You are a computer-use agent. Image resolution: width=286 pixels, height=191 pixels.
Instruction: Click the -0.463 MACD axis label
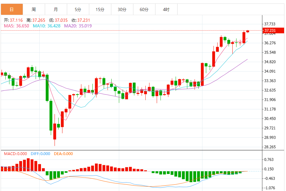269,179
